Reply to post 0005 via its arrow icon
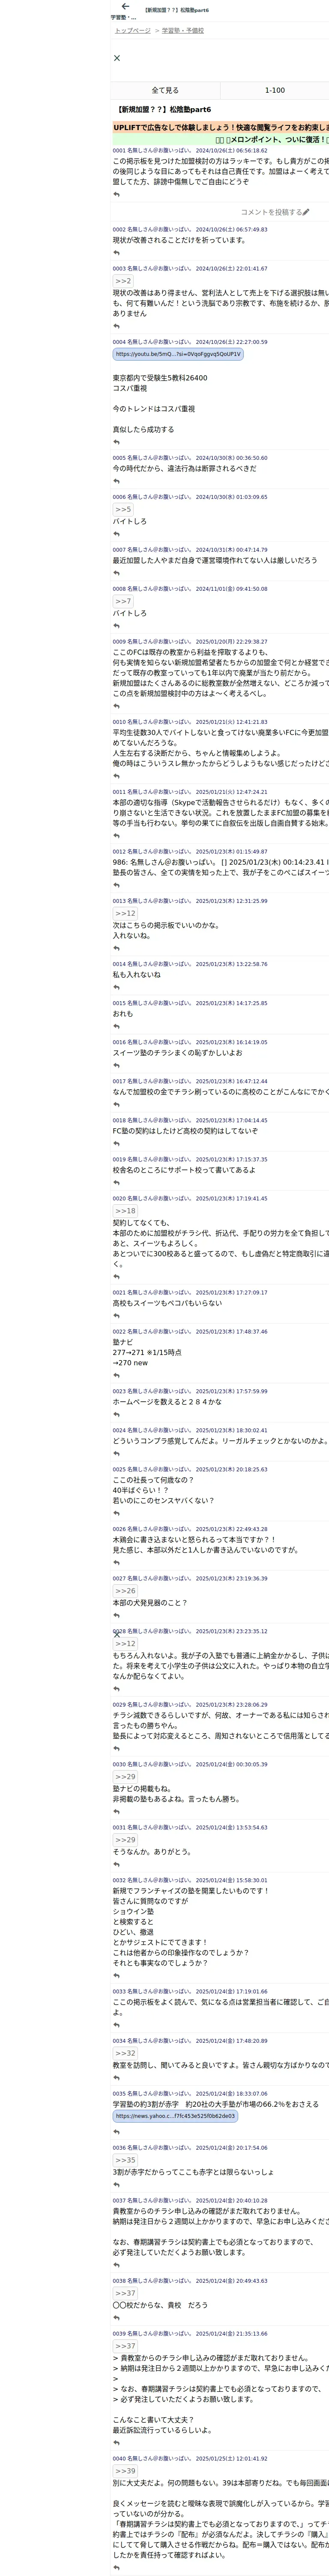The width and height of the screenshot is (329, 2576). coord(117,481)
